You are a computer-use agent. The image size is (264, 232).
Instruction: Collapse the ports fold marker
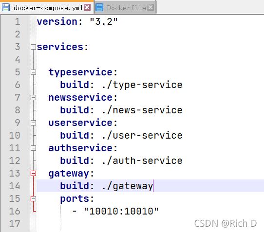[x=33, y=198]
